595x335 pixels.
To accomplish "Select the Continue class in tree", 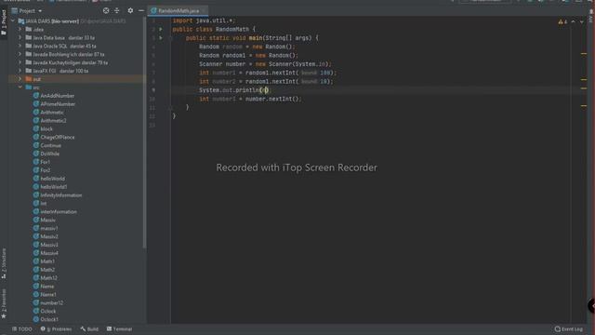I will [50, 145].
